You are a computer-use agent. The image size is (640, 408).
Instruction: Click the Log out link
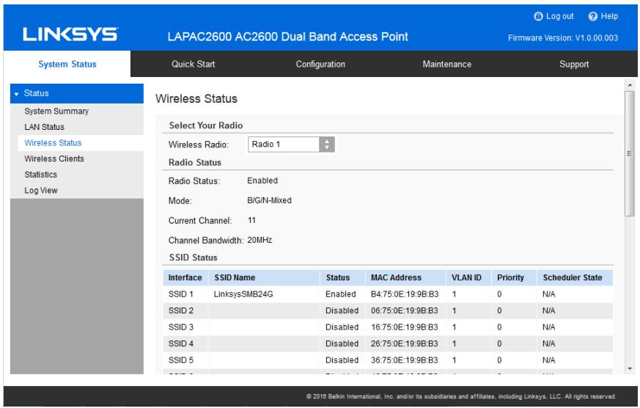(x=559, y=16)
